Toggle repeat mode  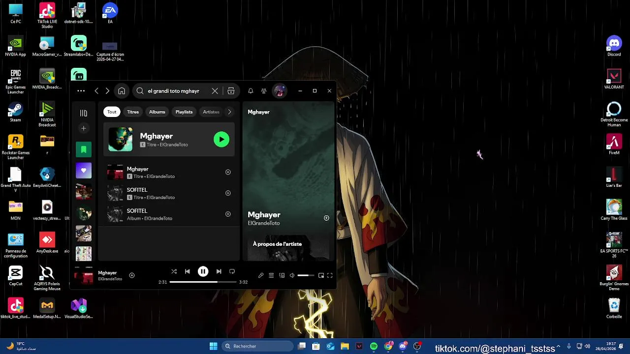(x=232, y=271)
